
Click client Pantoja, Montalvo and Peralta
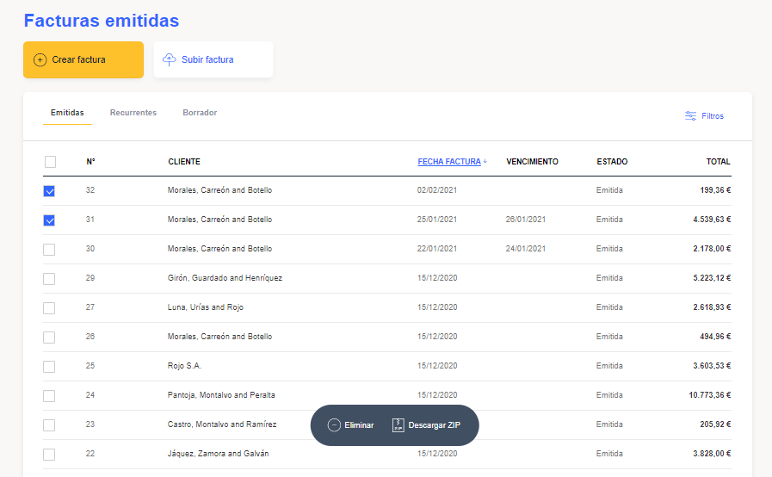(221, 394)
